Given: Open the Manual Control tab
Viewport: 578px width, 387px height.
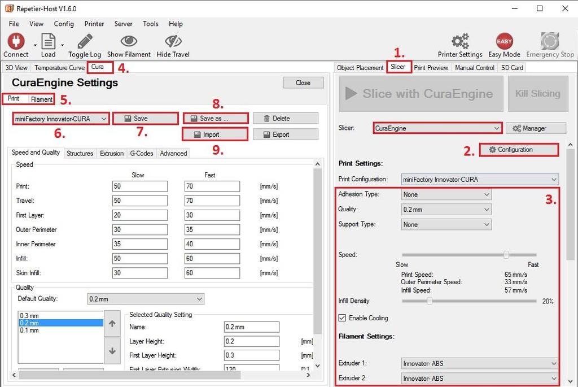Looking at the screenshot, I should coord(474,67).
